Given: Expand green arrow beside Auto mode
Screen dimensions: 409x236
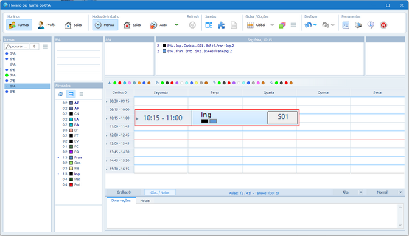Looking at the screenshot, I should tap(177, 25).
